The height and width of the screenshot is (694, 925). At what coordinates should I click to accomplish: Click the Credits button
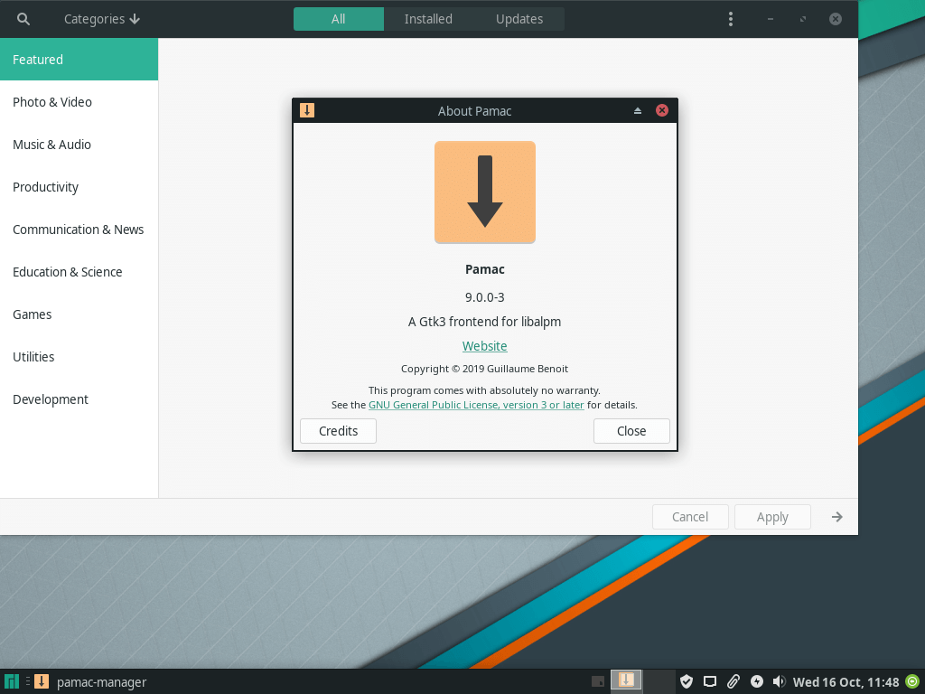pyautogui.click(x=338, y=431)
